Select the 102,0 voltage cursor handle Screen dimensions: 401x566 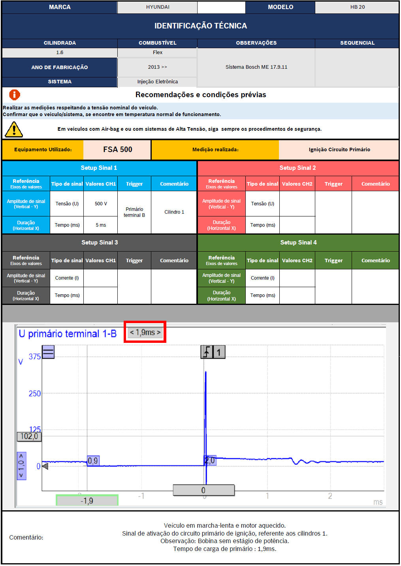pyautogui.click(x=29, y=436)
